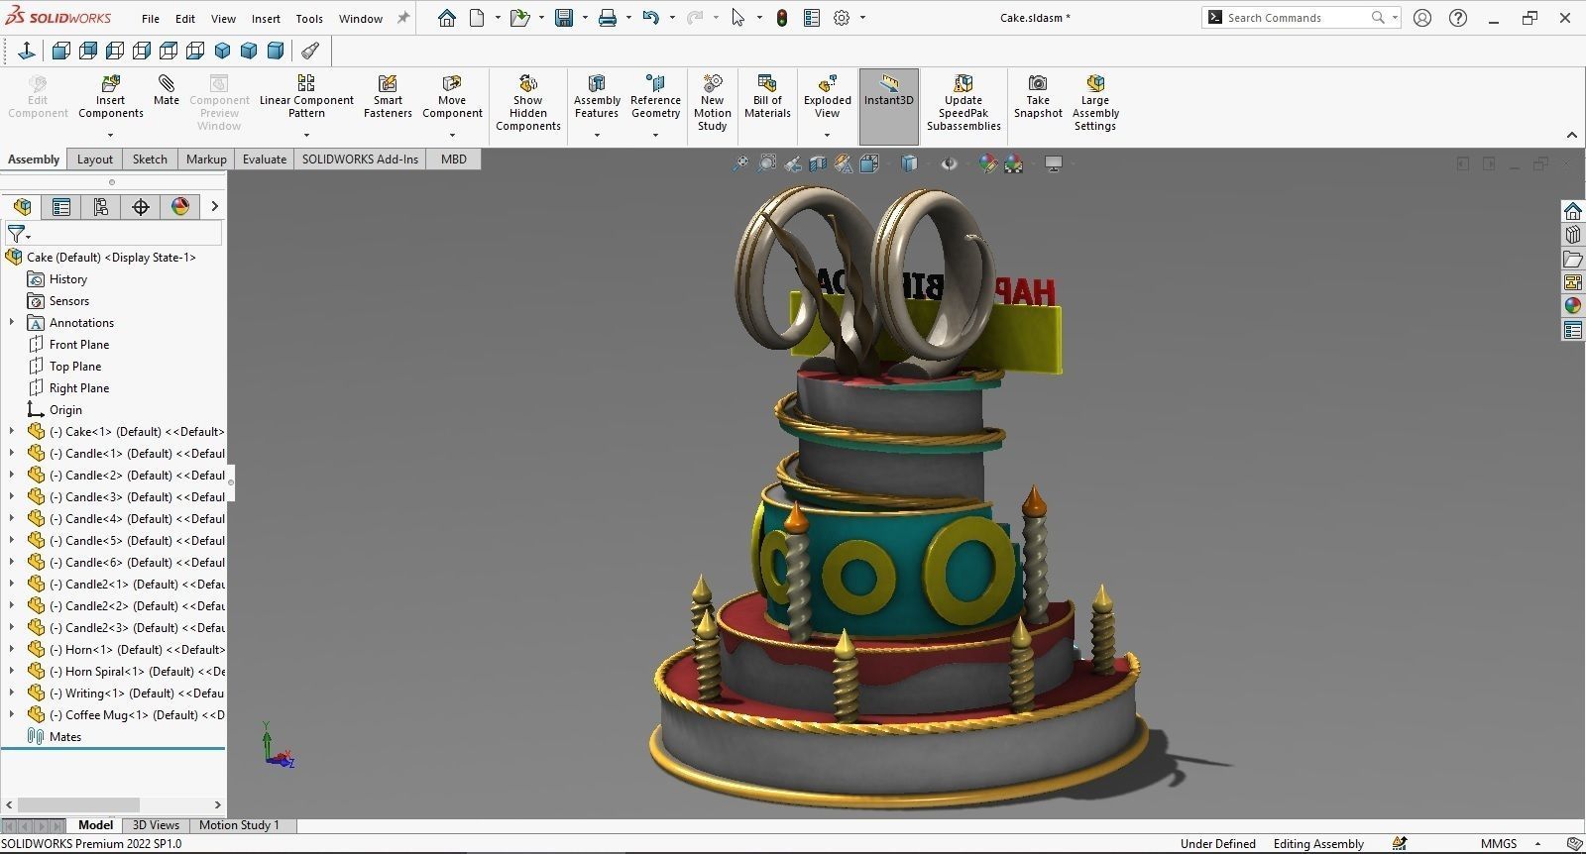Click the Home icon in top toolbar
This screenshot has width=1586, height=854.
point(447,18)
